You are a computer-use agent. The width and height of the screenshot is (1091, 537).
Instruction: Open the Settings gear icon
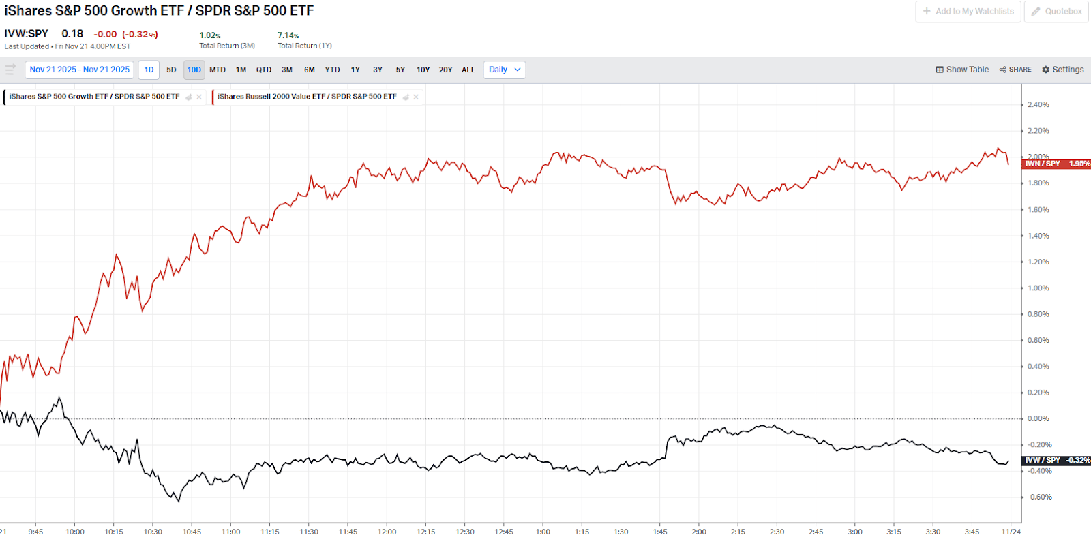(1045, 70)
